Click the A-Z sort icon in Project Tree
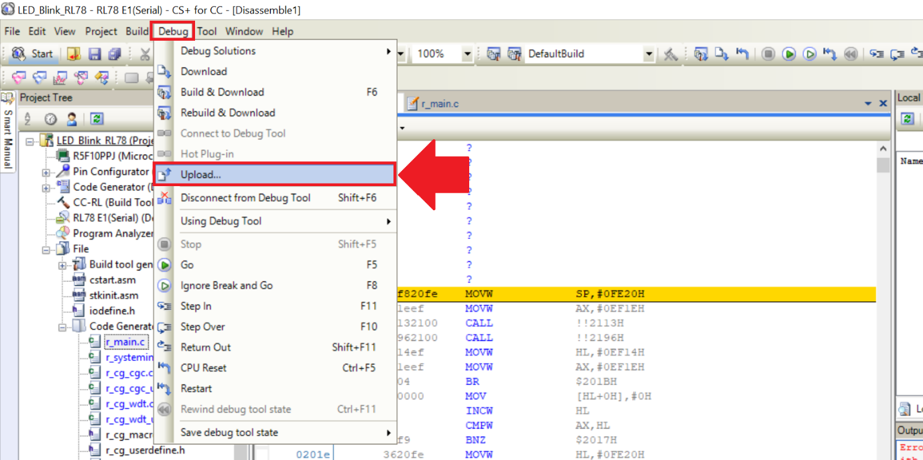The width and height of the screenshot is (923, 460). coord(28,119)
